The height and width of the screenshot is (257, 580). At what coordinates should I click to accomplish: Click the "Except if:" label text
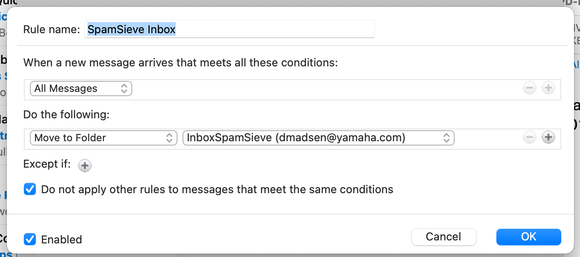pos(47,164)
